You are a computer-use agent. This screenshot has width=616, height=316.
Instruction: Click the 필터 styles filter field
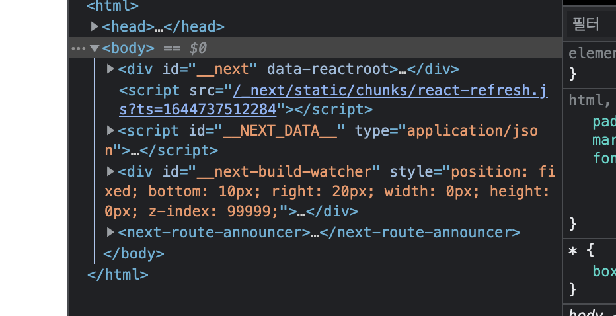click(x=592, y=24)
